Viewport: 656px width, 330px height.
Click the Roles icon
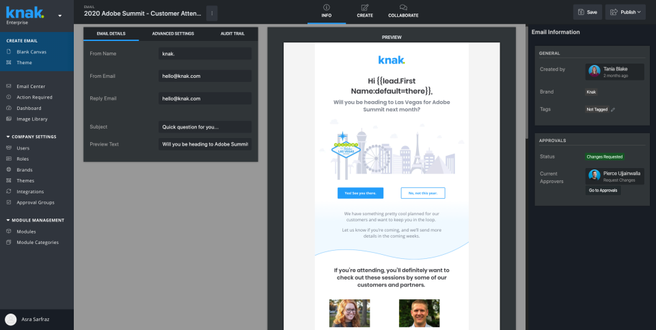tap(9, 159)
